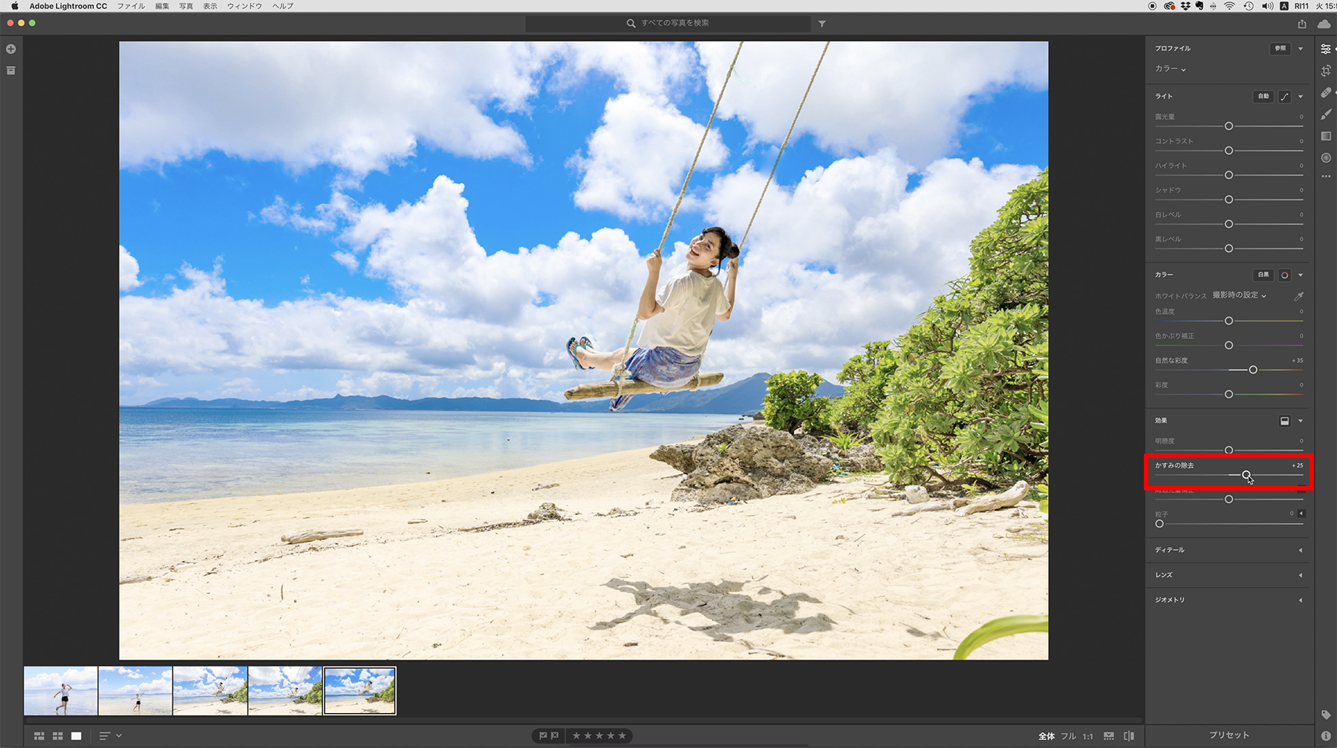Viewport: 1337px width, 748px height.
Task: Open the ファイル menu
Action: [131, 6]
